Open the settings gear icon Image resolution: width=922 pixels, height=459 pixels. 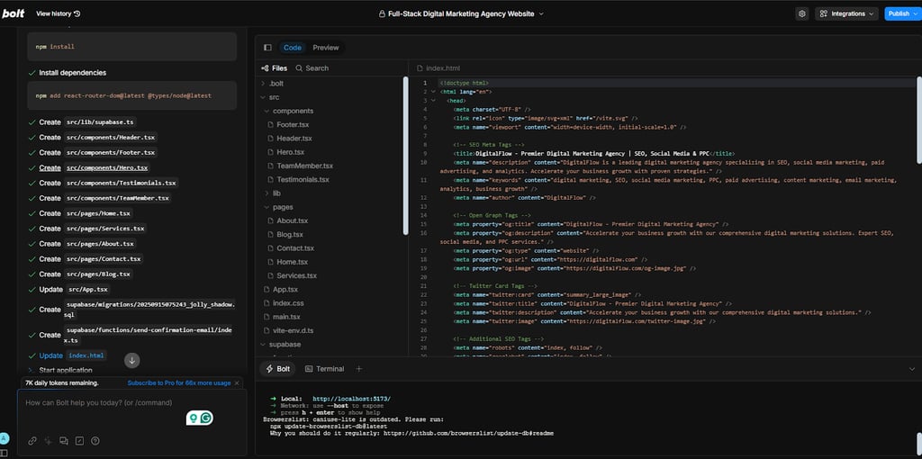click(x=802, y=13)
